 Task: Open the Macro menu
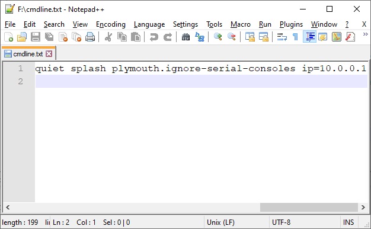coord(241,24)
